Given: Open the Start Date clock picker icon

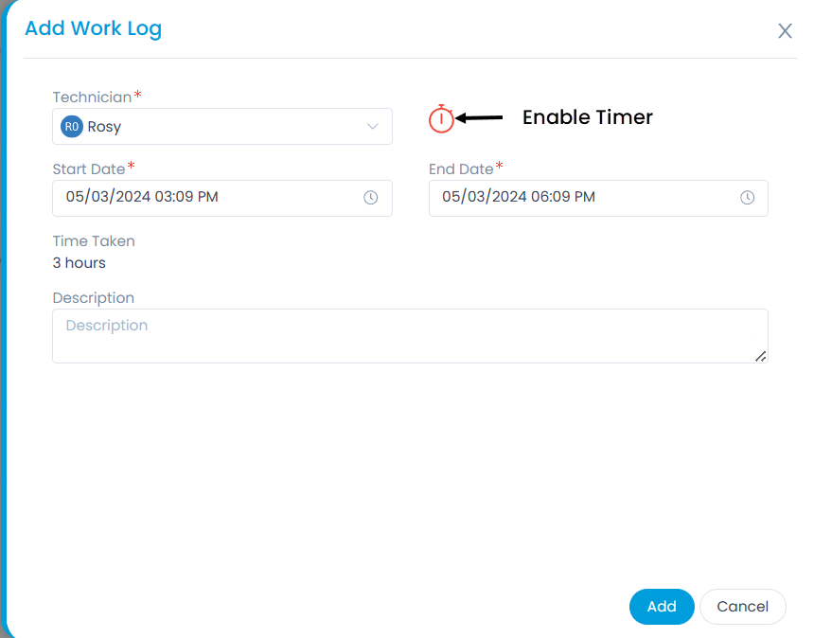Looking at the screenshot, I should click(x=371, y=198).
